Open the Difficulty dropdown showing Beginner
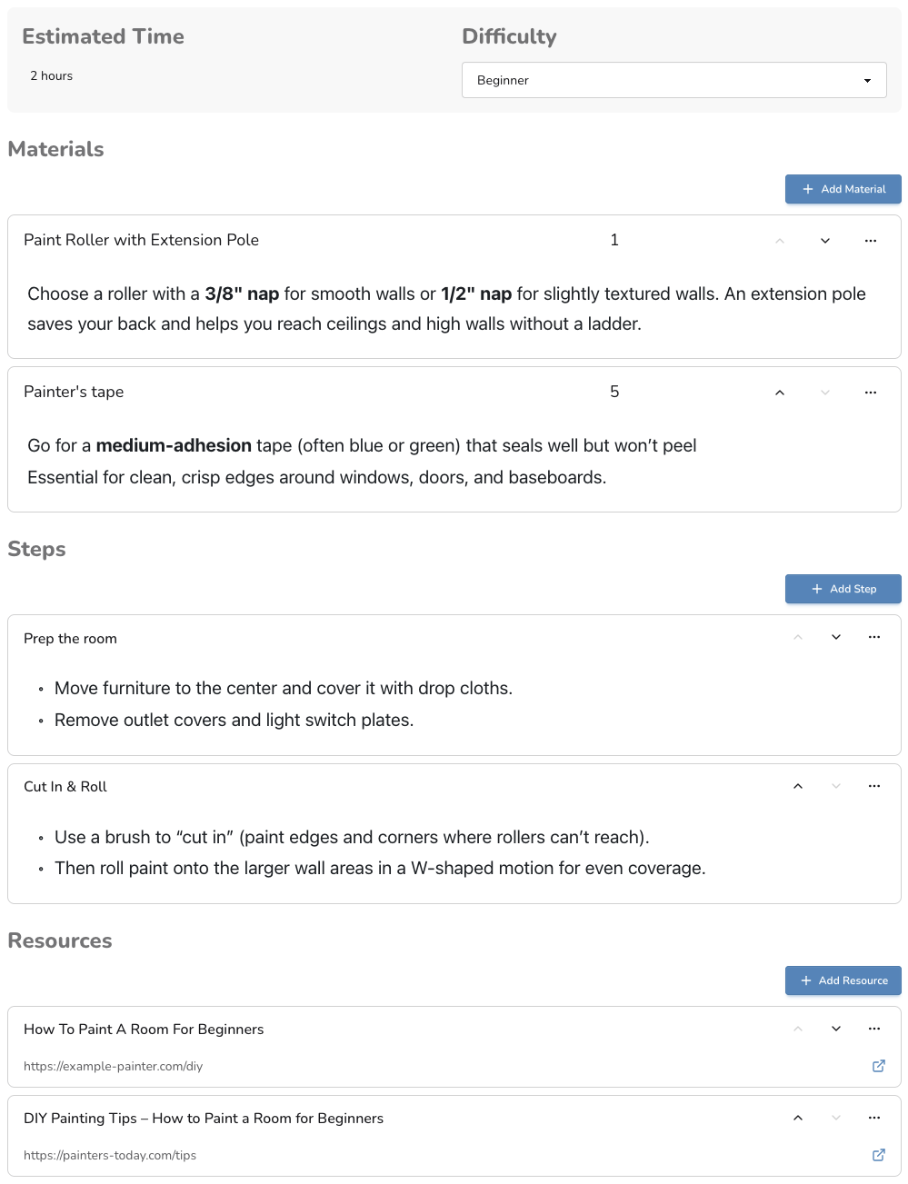908x1184 pixels. 674,80
